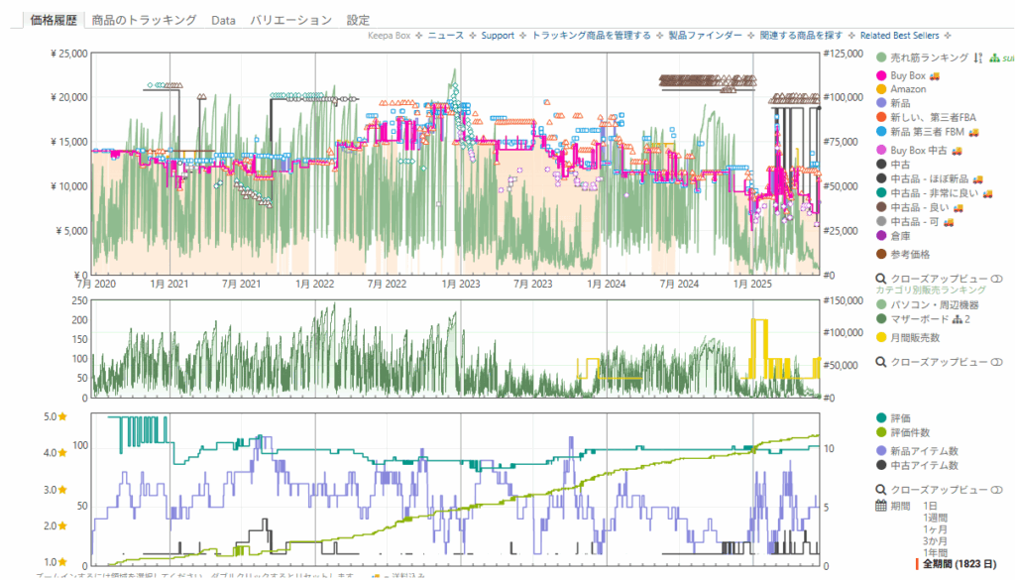Toggle the 新品 price series in legend
This screenshot has width=1015, height=580.
[x=893, y=103]
